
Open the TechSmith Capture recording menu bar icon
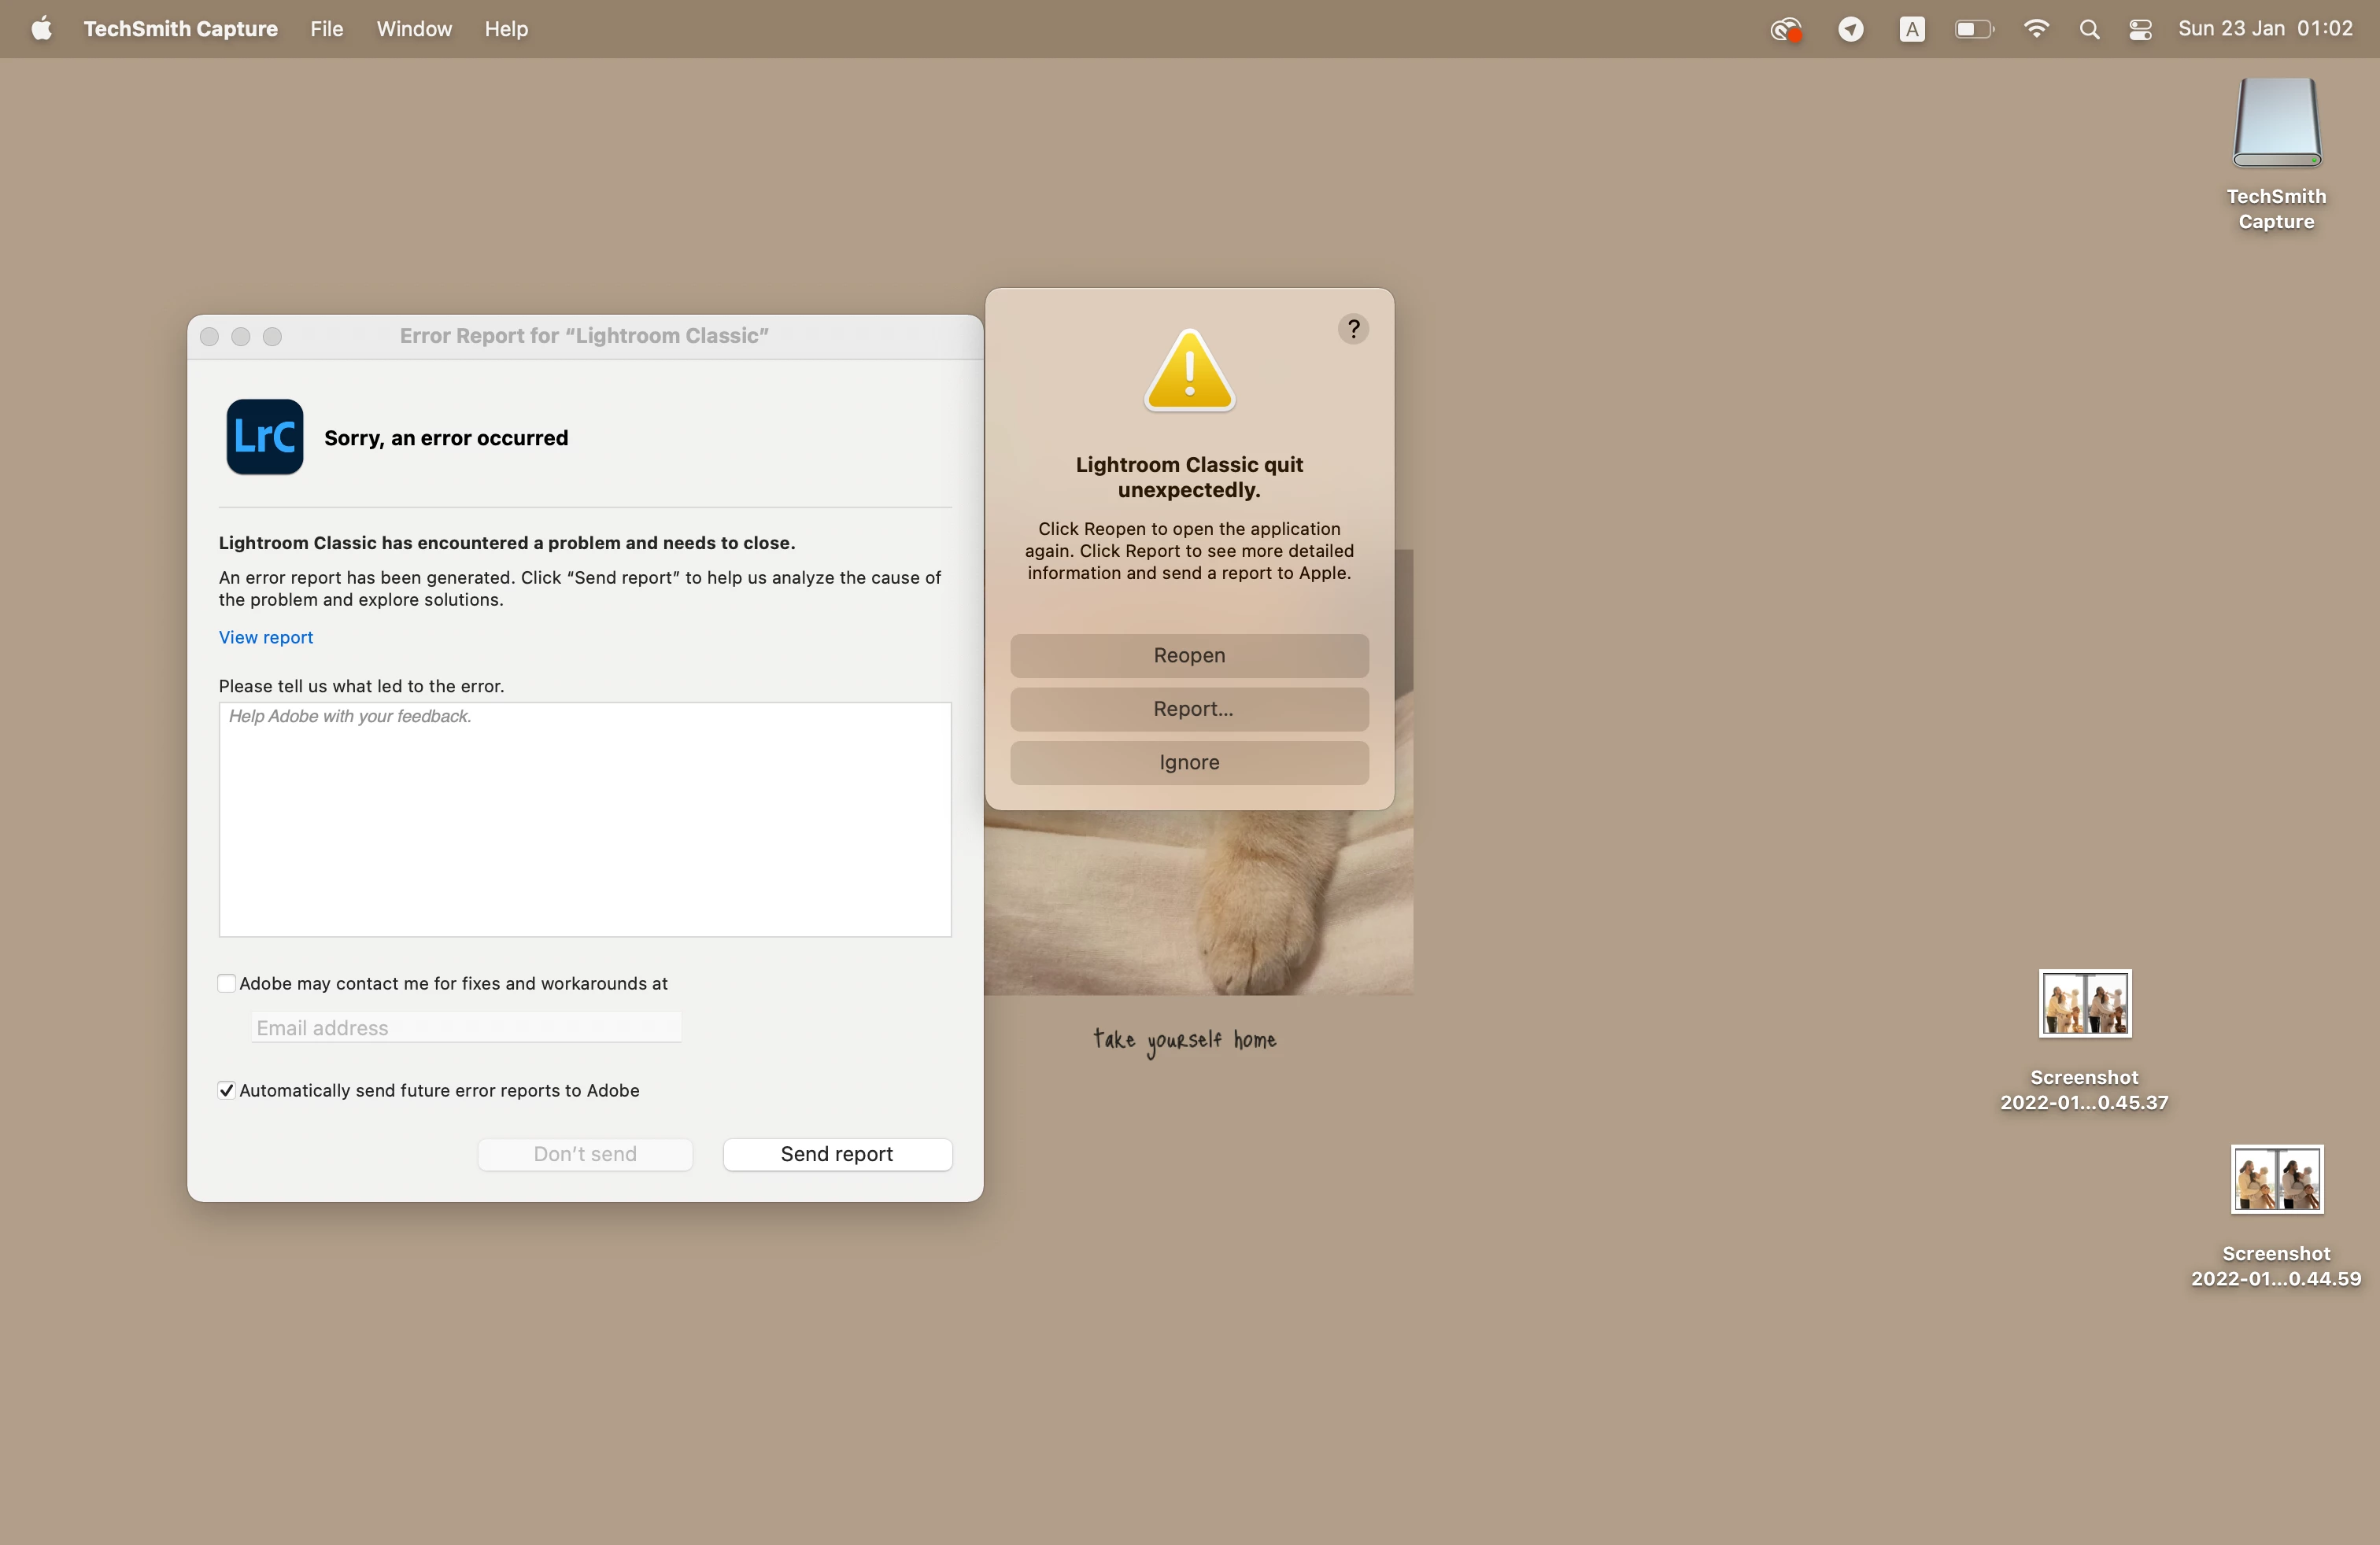click(x=1786, y=29)
